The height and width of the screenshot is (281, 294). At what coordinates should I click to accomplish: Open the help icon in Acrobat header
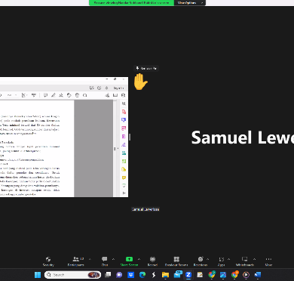pyautogui.click(x=99, y=88)
